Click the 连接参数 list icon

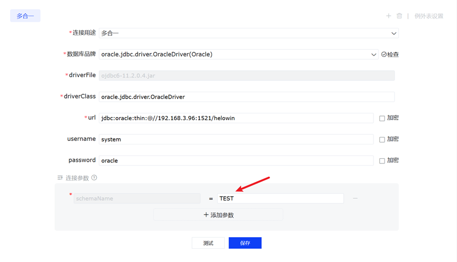tap(60, 178)
